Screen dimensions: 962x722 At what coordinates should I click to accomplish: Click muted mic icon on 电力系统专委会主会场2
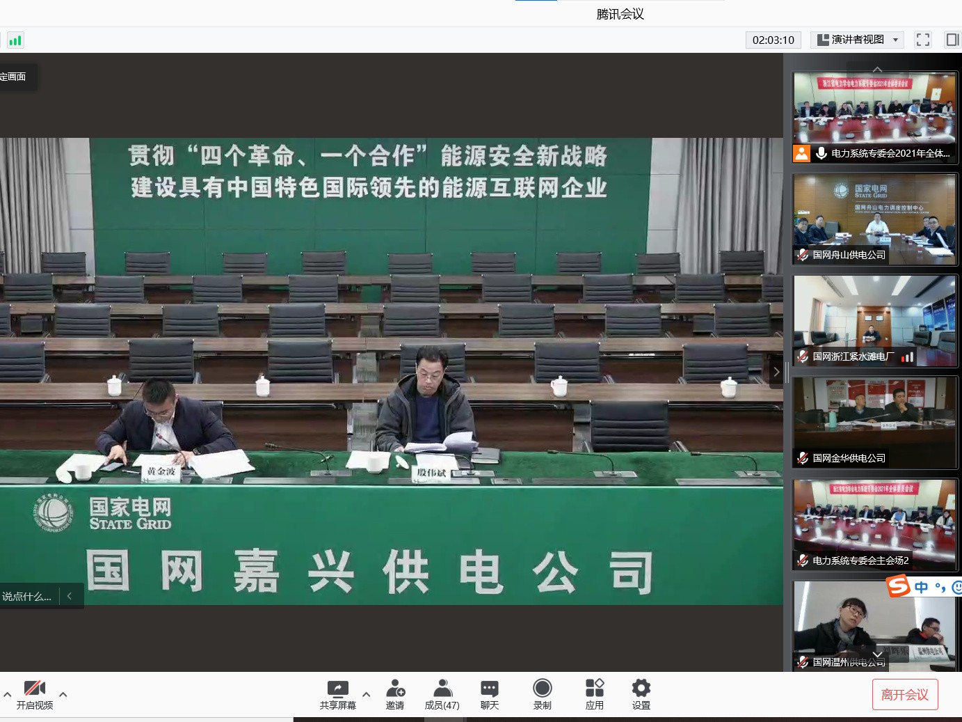(803, 560)
